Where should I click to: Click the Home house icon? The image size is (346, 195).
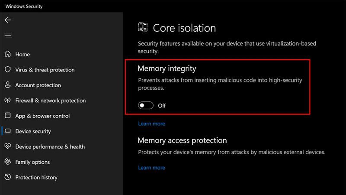pos(8,54)
